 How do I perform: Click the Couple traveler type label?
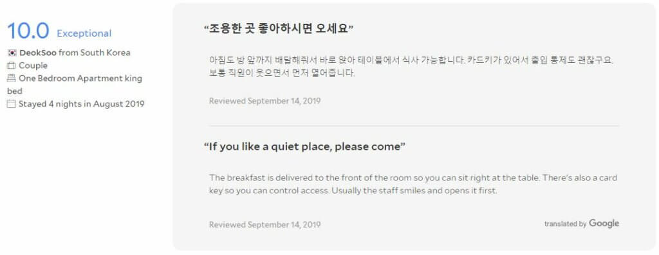[x=33, y=66]
